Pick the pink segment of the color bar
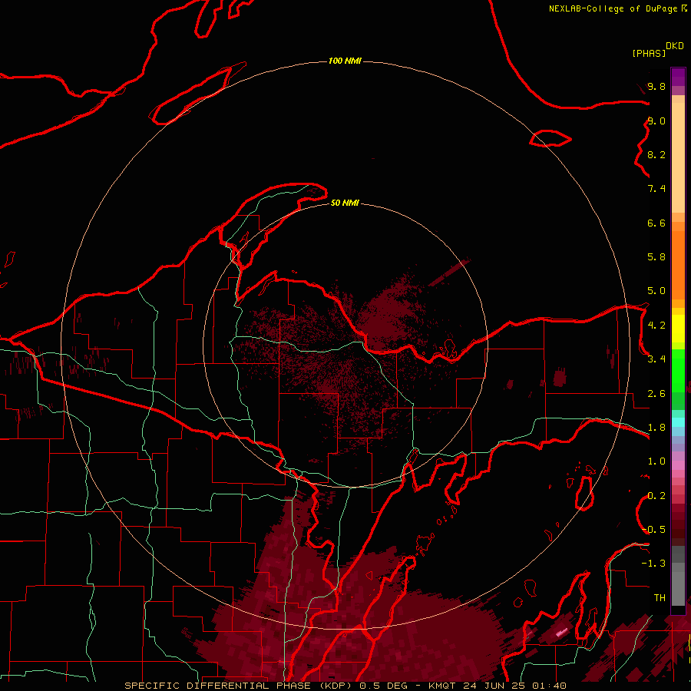 click(678, 465)
